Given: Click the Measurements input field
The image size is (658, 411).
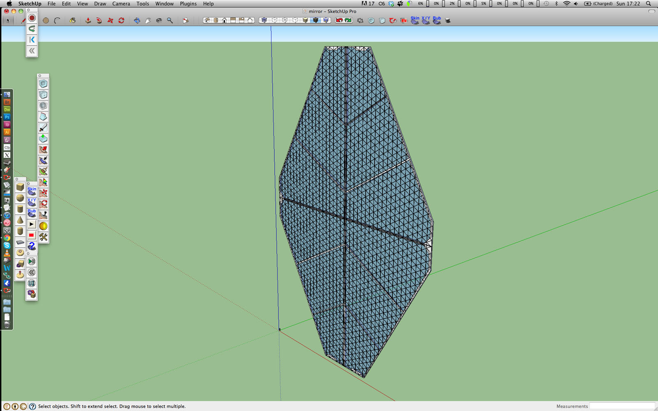Looking at the screenshot, I should pos(623,406).
